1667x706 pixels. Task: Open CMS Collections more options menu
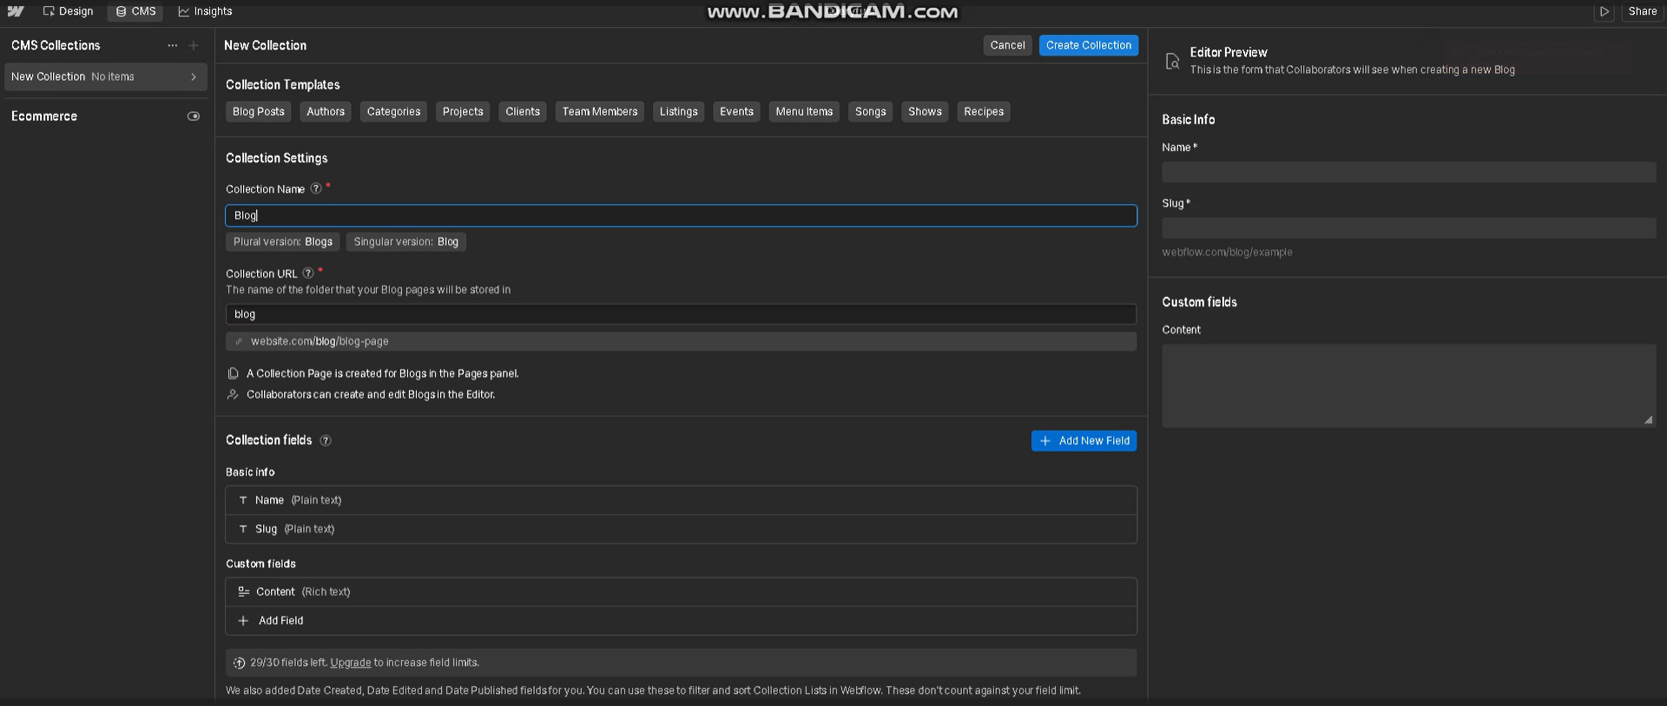172,45
